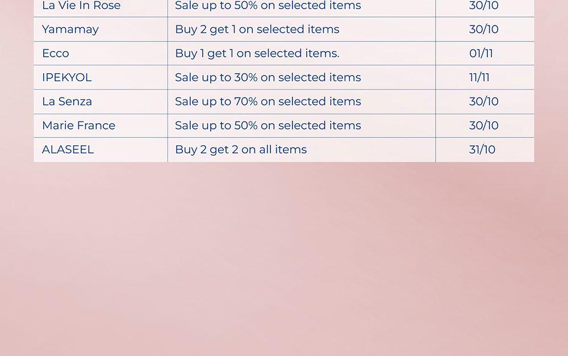Select Yamamay's 30/10 end date
The width and height of the screenshot is (568, 356).
484,30
